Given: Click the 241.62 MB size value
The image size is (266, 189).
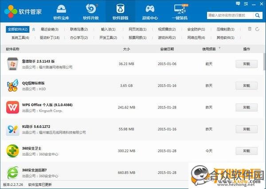Looking at the screenshot, I should 126,108.
